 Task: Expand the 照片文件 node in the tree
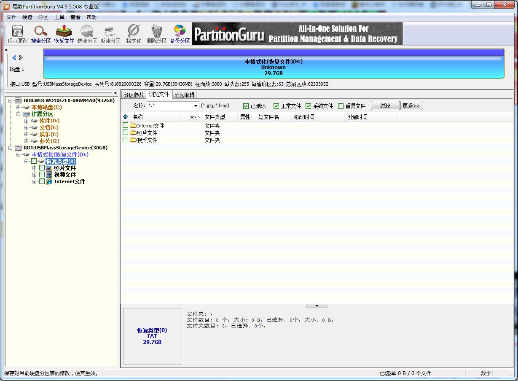point(35,168)
